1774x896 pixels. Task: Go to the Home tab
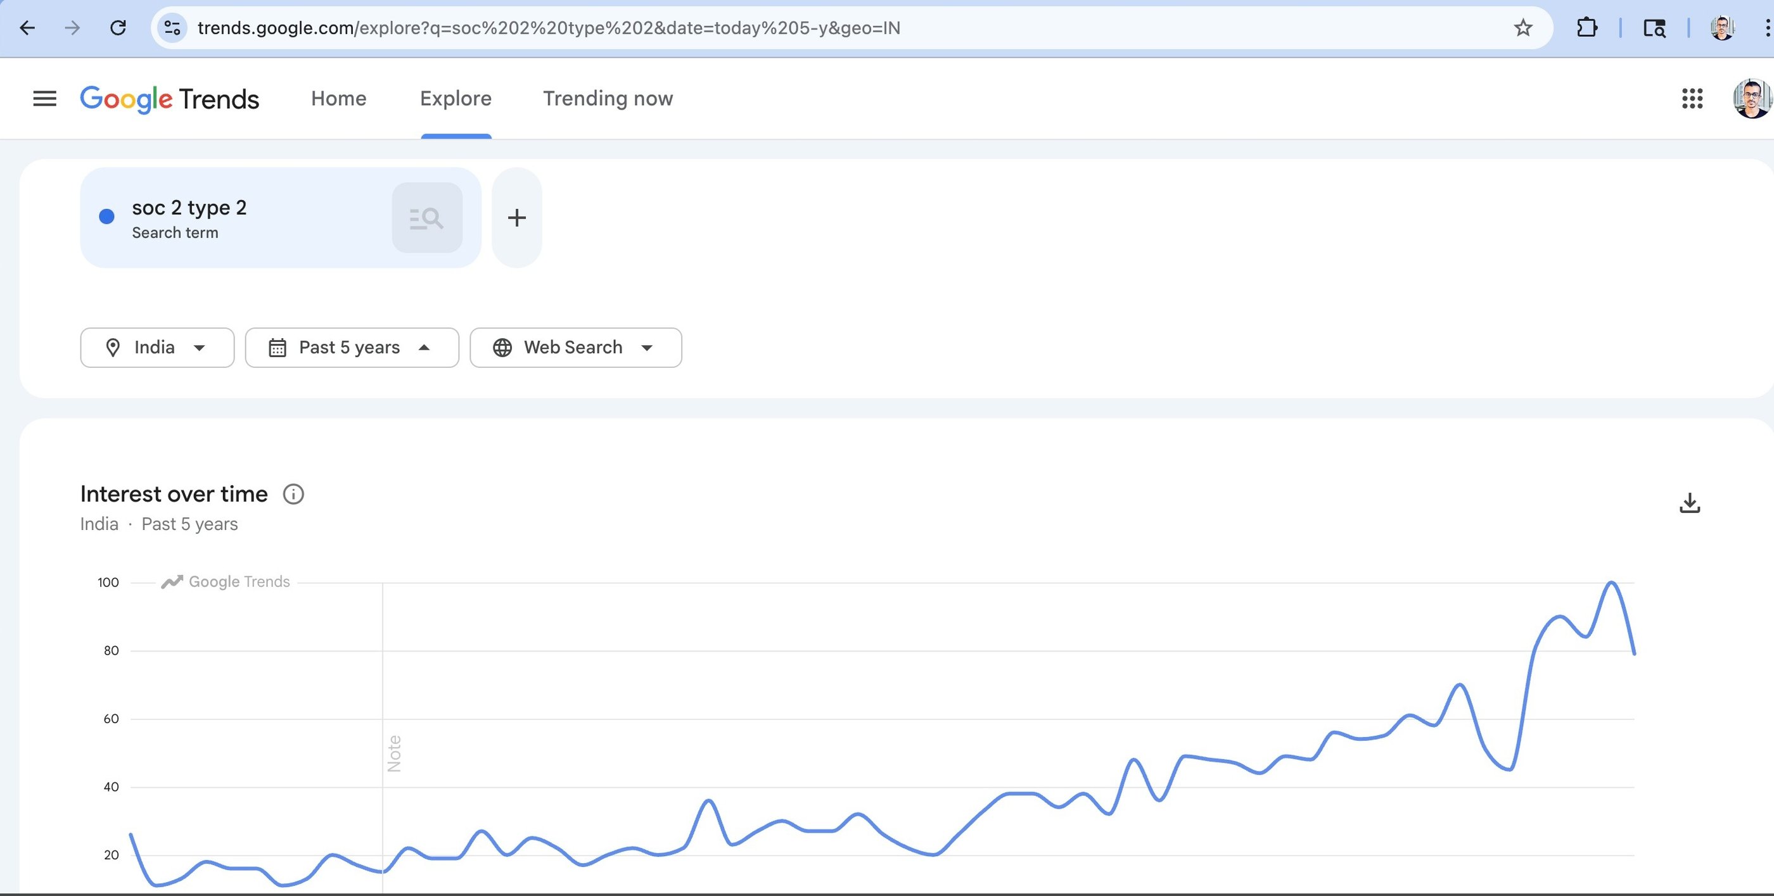pos(338,98)
